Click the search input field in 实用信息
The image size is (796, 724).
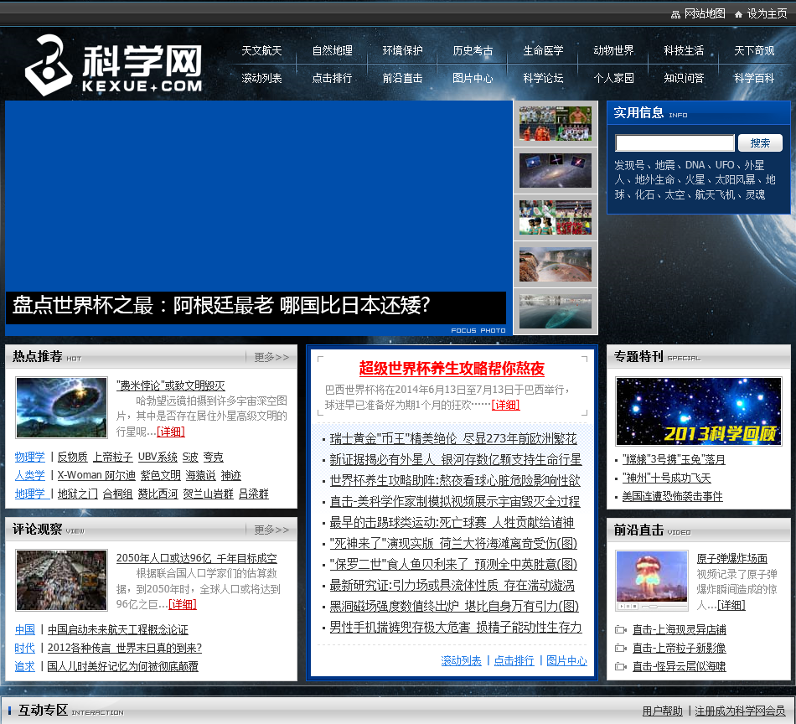[675, 143]
